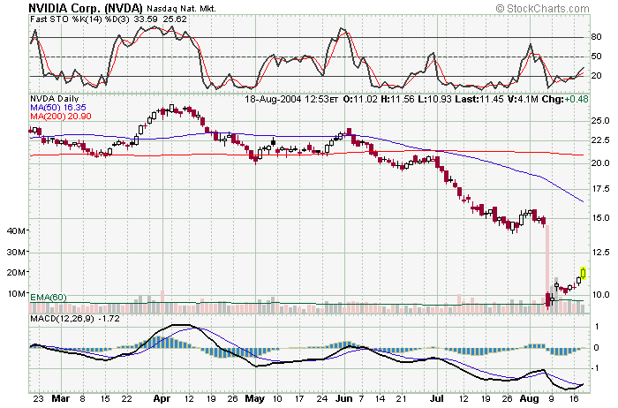Click the EMA(60) volume legend label
The image size is (618, 408).
[48, 298]
